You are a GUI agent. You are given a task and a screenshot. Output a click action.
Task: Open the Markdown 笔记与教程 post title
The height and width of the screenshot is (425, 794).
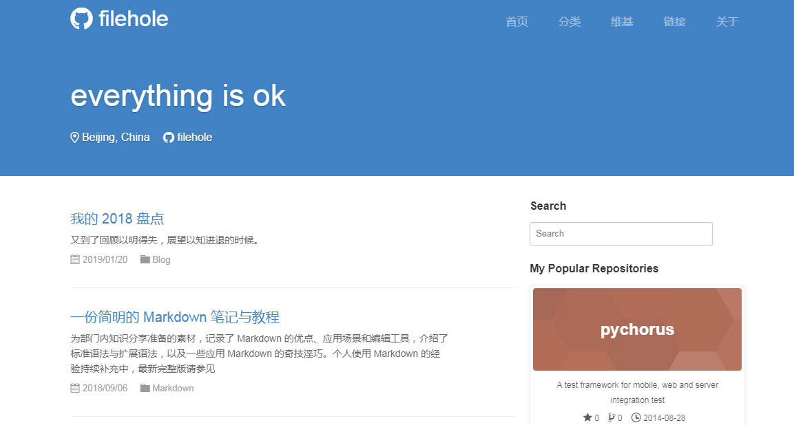click(x=175, y=317)
